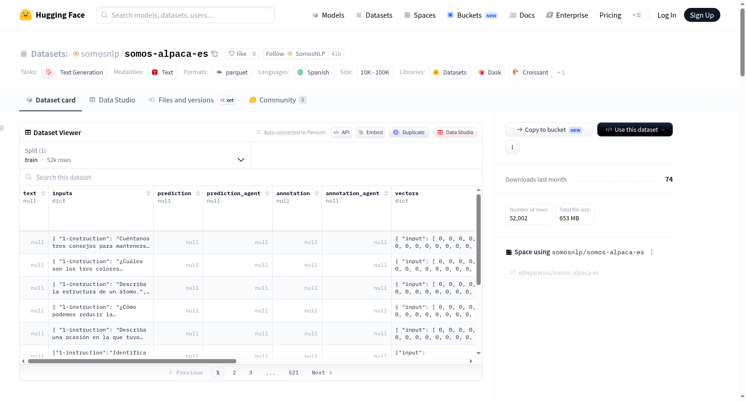The width and height of the screenshot is (746, 401).
Task: Go to page 3 of results
Action: pyautogui.click(x=250, y=373)
